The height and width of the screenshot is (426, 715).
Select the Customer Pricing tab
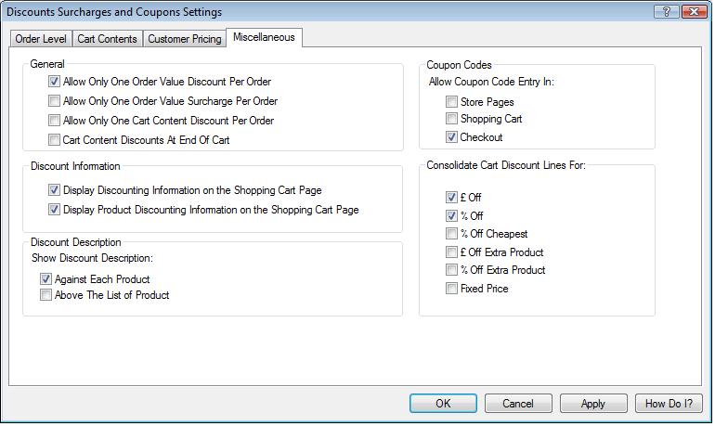tap(185, 39)
